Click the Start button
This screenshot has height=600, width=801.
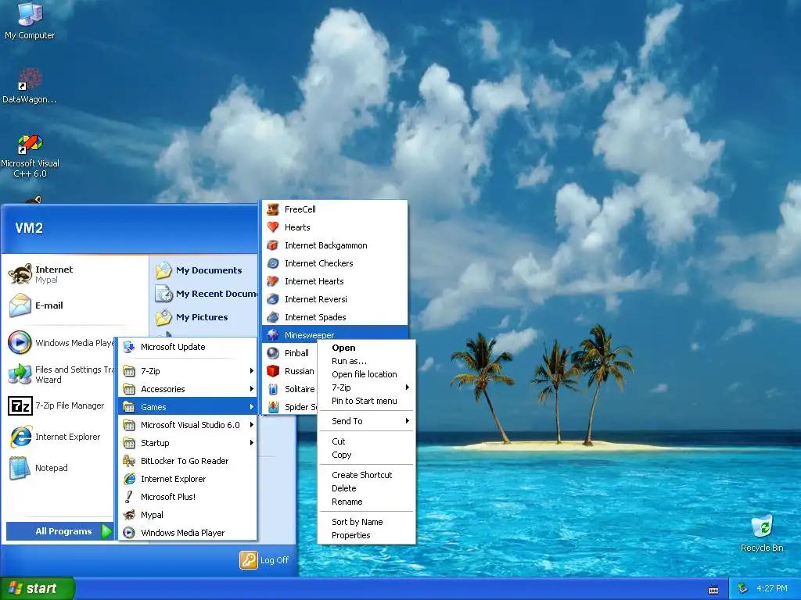coord(38,588)
